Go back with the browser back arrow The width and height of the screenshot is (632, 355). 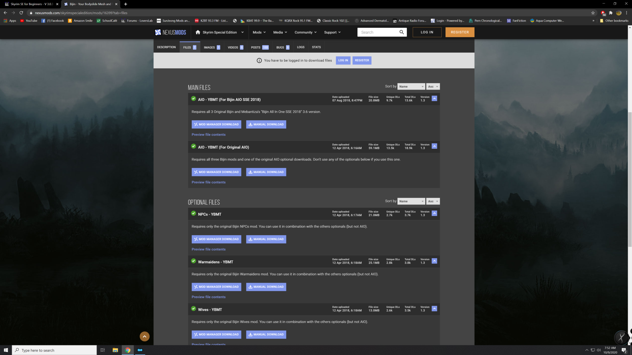coord(5,13)
